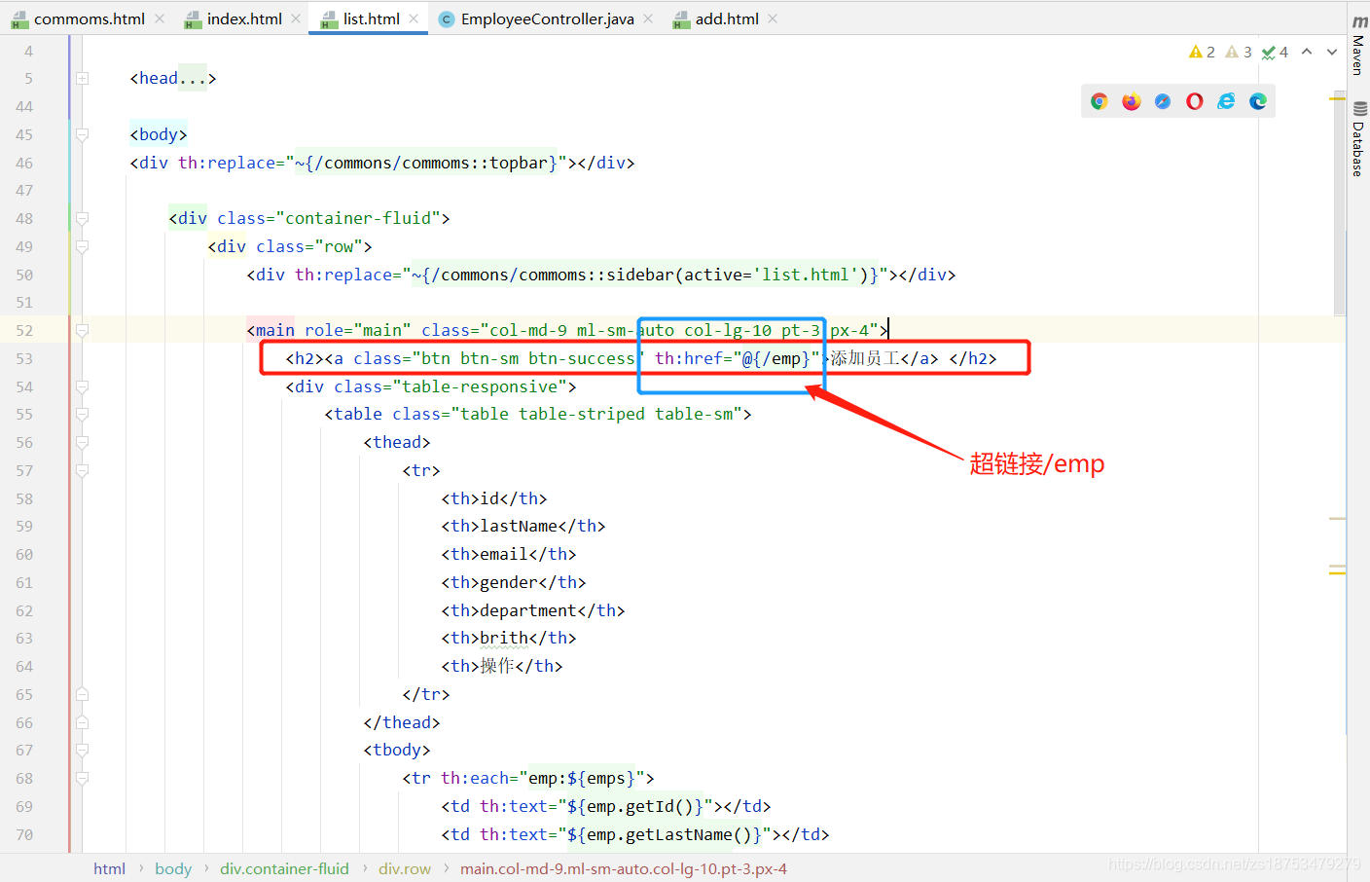
Task: Close the list.html tab
Action: 414,18
